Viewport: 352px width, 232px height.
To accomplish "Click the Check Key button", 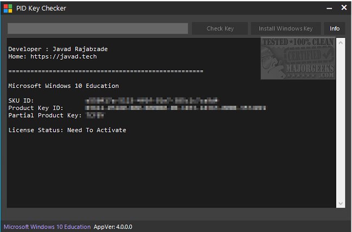I will point(220,29).
